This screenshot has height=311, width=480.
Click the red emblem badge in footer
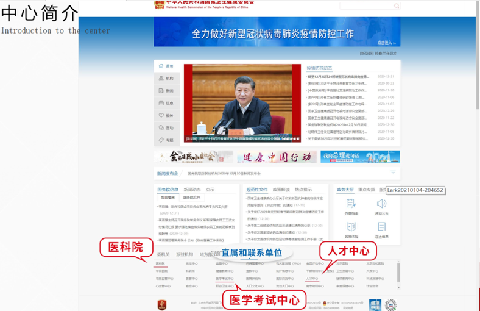pyautogui.click(x=162, y=305)
